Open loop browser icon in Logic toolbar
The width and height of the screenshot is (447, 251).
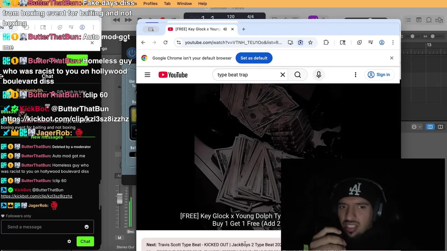pos(429,20)
